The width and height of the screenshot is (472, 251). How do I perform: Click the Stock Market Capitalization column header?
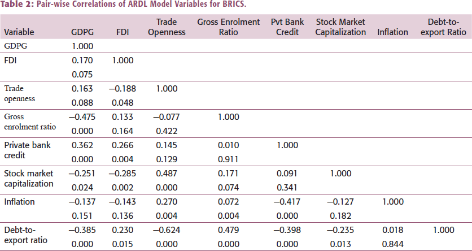coord(340,27)
